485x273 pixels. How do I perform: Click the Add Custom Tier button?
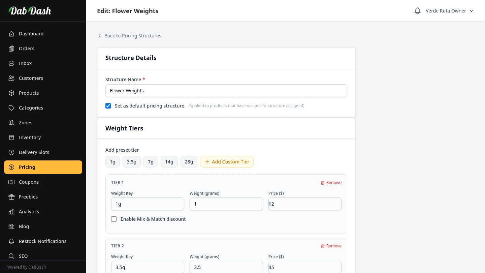click(x=227, y=162)
